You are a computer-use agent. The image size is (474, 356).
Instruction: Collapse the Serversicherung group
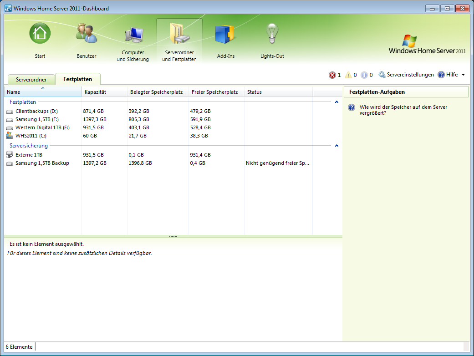(x=336, y=146)
